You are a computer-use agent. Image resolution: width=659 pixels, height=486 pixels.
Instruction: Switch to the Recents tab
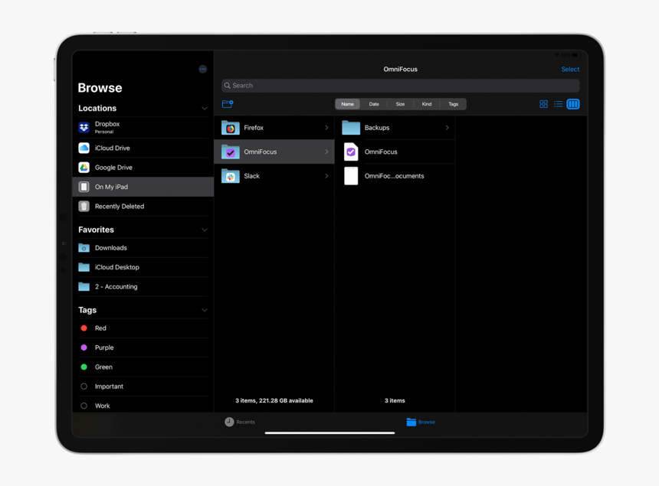[240, 422]
